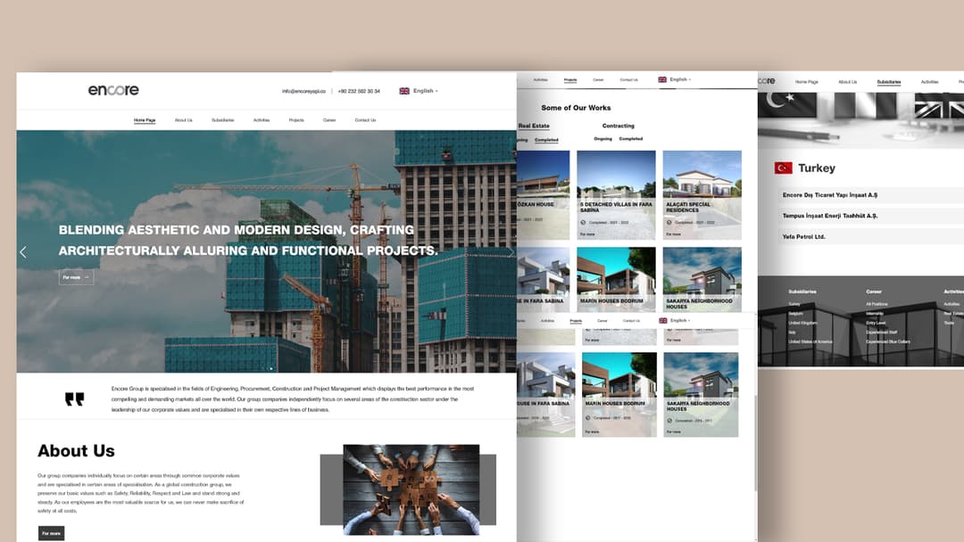Image resolution: width=964 pixels, height=542 pixels.
Task: Click the Career heading in right window footer
Action: click(x=874, y=292)
